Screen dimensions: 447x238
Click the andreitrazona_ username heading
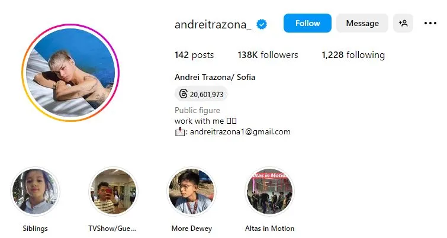[213, 24]
